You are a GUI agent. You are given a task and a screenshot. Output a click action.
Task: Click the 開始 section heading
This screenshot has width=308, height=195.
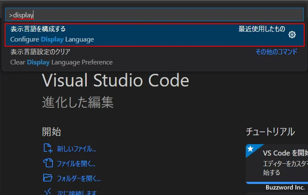click(51, 131)
